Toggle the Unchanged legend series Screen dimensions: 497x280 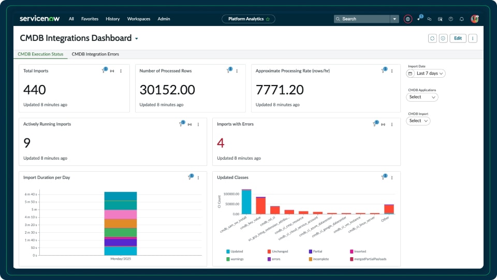click(269, 251)
